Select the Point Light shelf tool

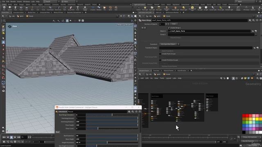[x=145, y=8]
